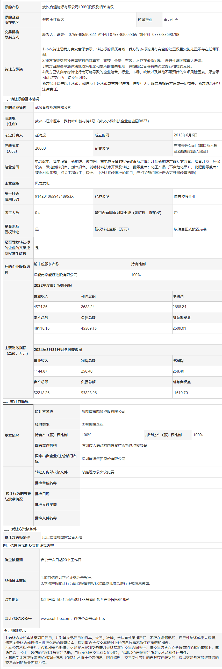Screen dimensions: 222x669
Task: Click the 其他披露事项 row label
Action: tap(16, 581)
